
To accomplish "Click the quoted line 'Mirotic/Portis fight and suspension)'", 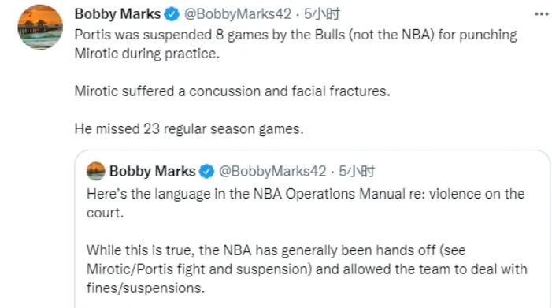I will tap(199, 269).
